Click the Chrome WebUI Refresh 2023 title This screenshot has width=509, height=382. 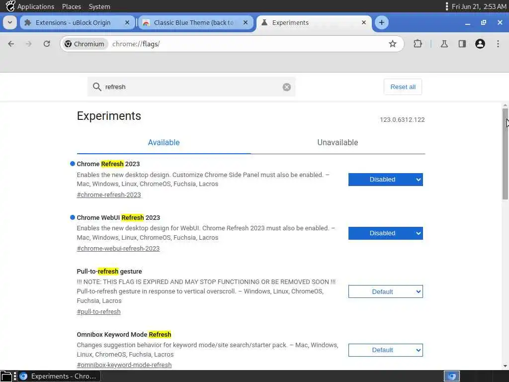[x=118, y=218]
